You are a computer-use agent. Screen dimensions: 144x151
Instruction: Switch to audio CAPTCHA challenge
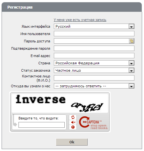(73, 122)
